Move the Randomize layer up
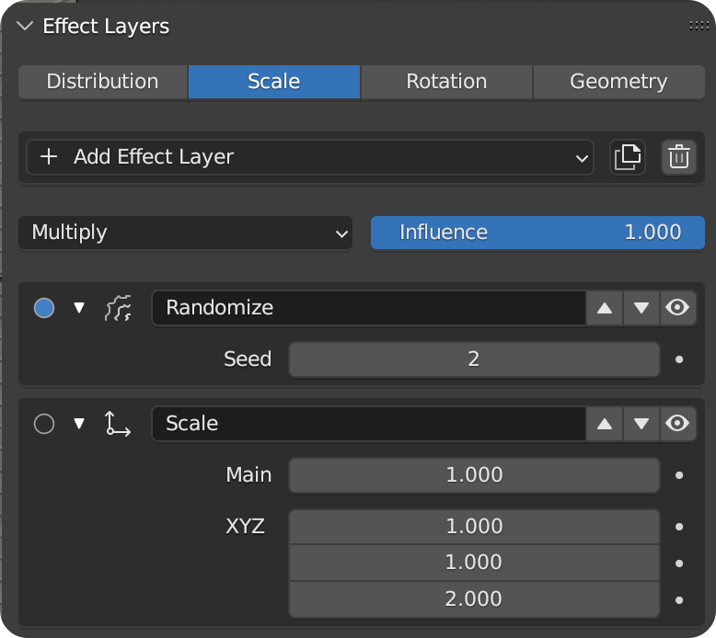 (x=605, y=308)
